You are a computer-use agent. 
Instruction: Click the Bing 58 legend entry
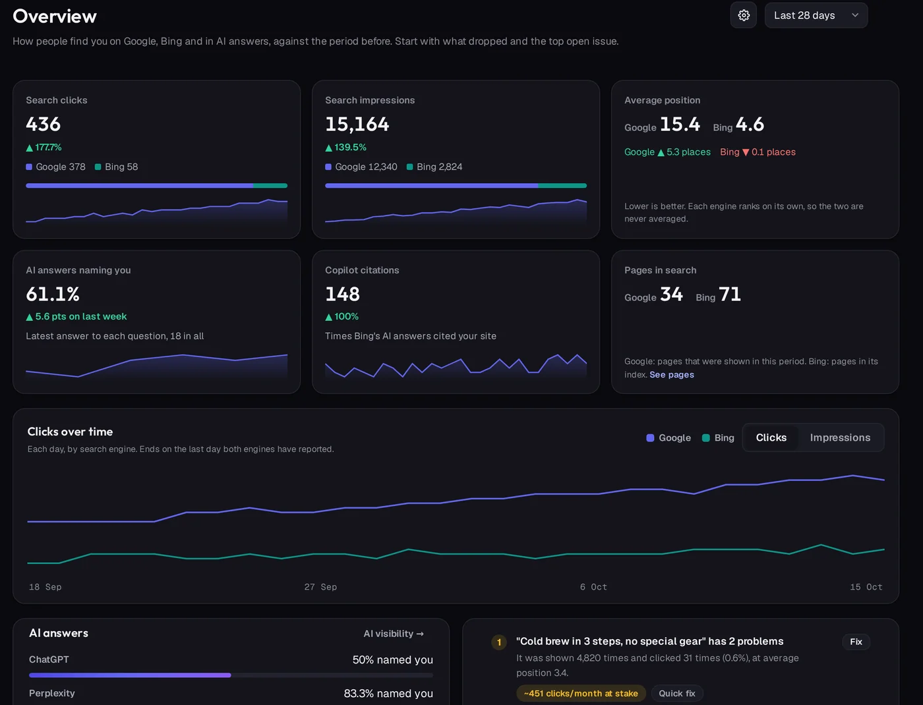tap(117, 167)
